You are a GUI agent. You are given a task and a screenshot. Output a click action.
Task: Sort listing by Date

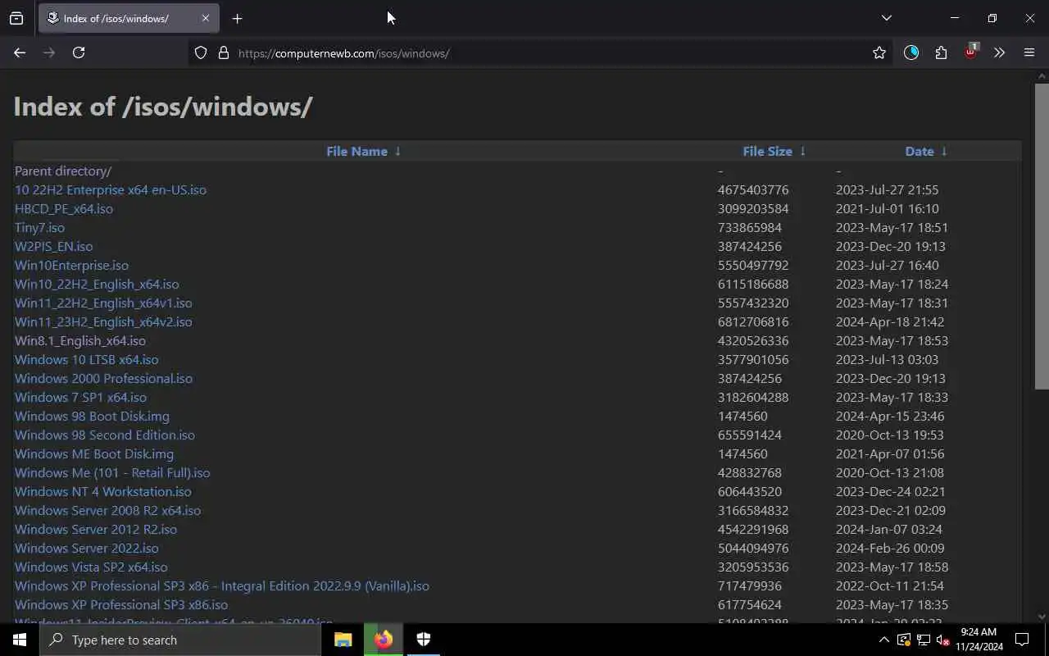(x=920, y=151)
